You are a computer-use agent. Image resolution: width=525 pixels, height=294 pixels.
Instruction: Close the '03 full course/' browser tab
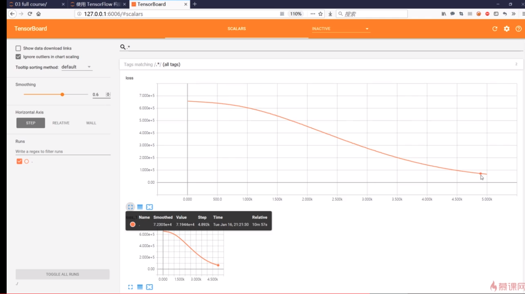coord(63,4)
